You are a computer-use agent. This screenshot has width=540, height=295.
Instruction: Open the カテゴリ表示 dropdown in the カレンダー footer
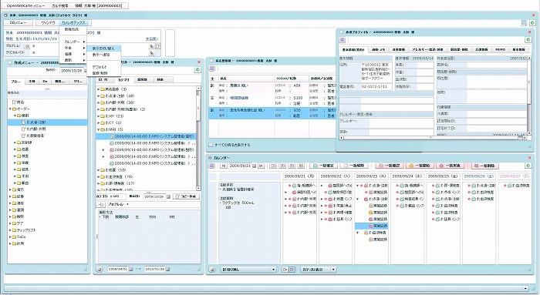coord(318,270)
